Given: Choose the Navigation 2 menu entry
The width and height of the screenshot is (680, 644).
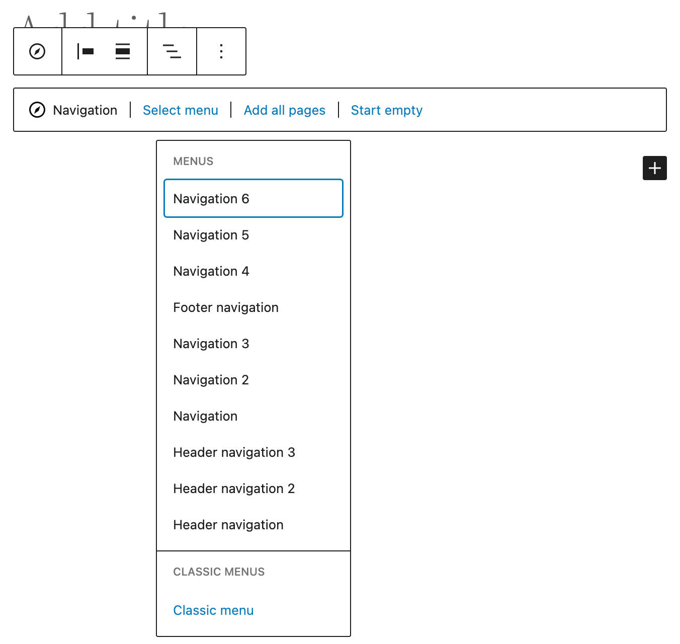Looking at the screenshot, I should 211,380.
